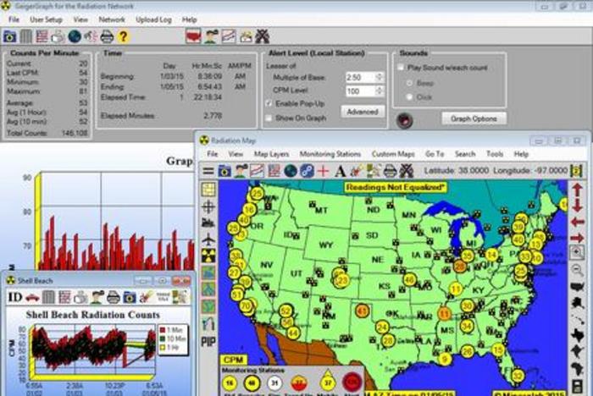Click the Graph Options button

(474, 118)
